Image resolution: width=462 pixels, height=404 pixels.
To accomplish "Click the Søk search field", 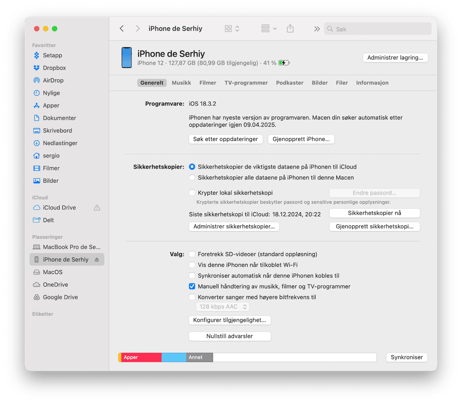I will [378, 29].
